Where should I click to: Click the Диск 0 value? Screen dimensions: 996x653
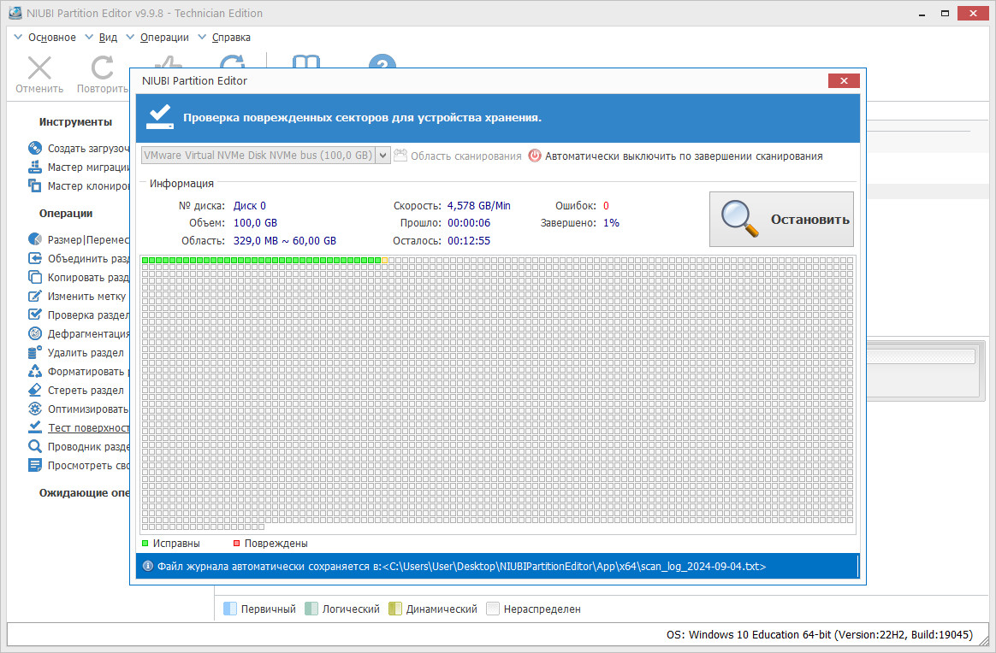coord(250,206)
